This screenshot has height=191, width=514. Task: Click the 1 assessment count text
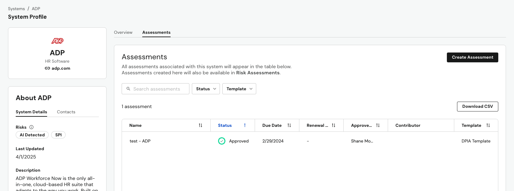tap(137, 107)
